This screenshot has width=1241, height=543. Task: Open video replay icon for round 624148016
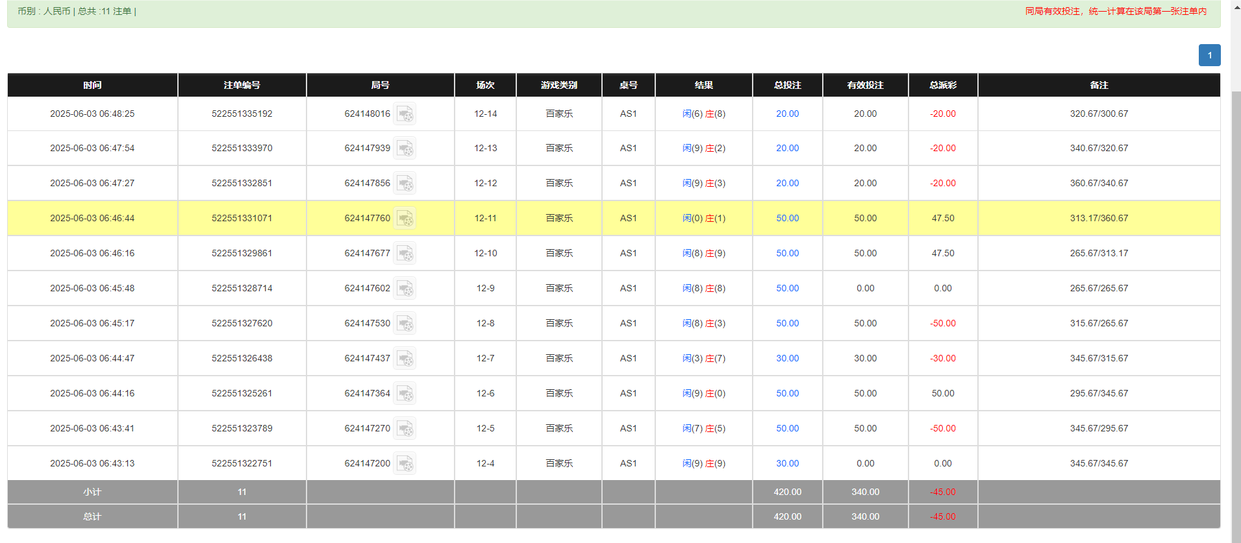click(x=405, y=114)
